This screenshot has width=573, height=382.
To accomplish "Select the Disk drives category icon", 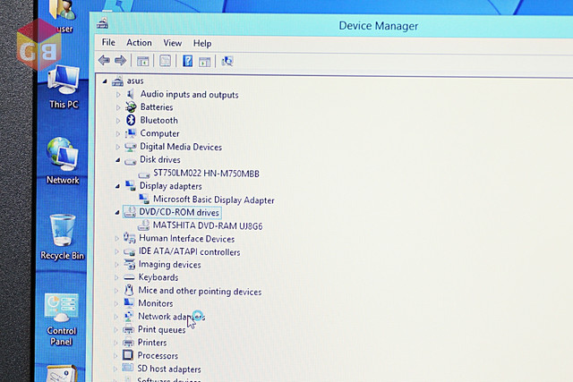I will pos(131,161).
